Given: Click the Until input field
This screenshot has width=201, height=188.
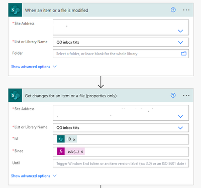Looking at the screenshot, I should pos(121,163).
